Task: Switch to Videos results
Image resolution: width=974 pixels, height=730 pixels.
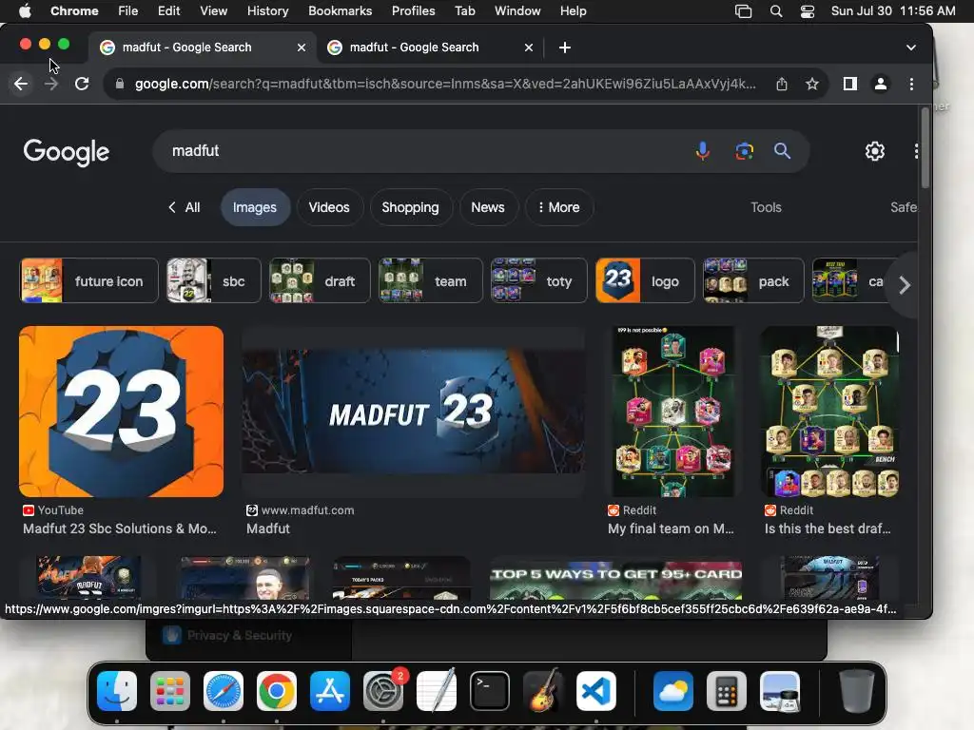Action: point(329,207)
